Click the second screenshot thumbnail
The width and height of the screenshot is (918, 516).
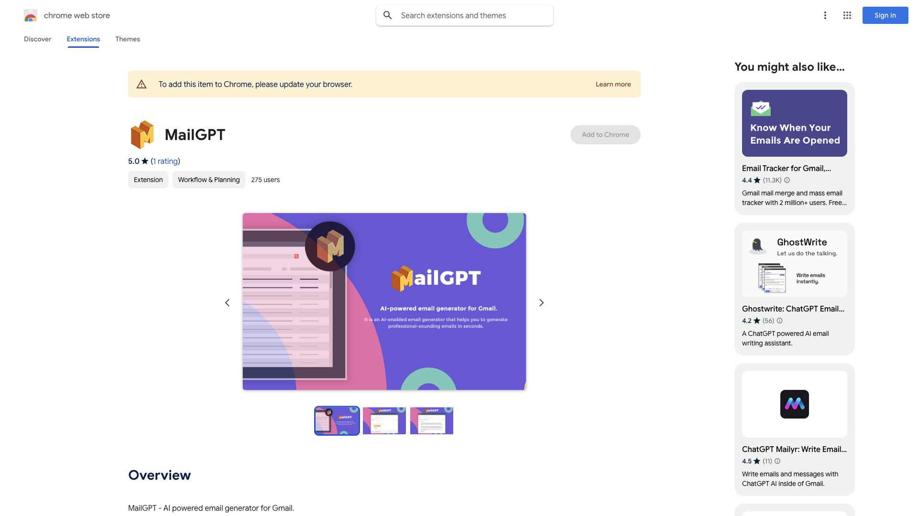[384, 420]
